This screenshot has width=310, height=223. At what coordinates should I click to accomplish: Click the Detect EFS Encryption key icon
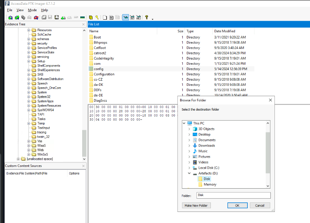pyautogui.click(x=97, y=17)
